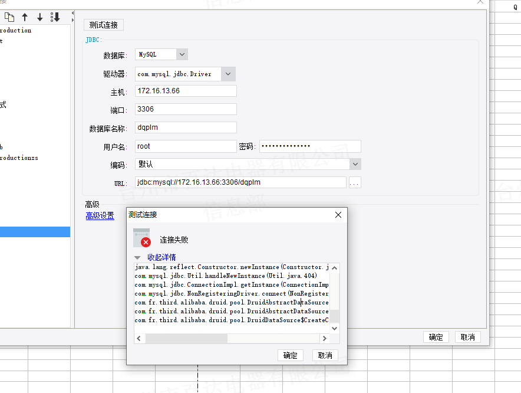Viewport: 521px width, 393px height.
Task: Collapse details via the triangle expander
Action: 137,257
